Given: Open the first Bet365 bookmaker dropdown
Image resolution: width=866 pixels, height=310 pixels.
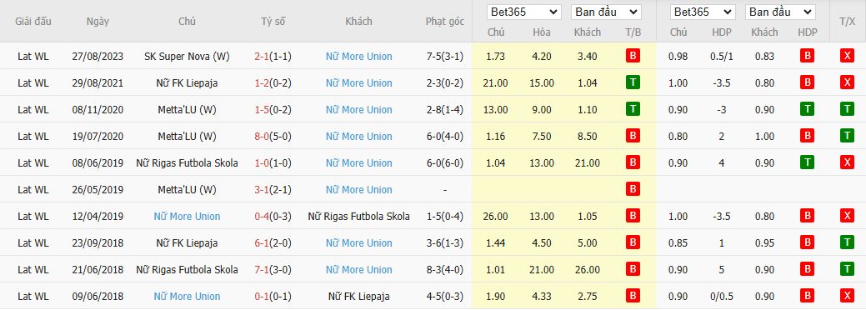Looking at the screenshot, I should [523, 12].
